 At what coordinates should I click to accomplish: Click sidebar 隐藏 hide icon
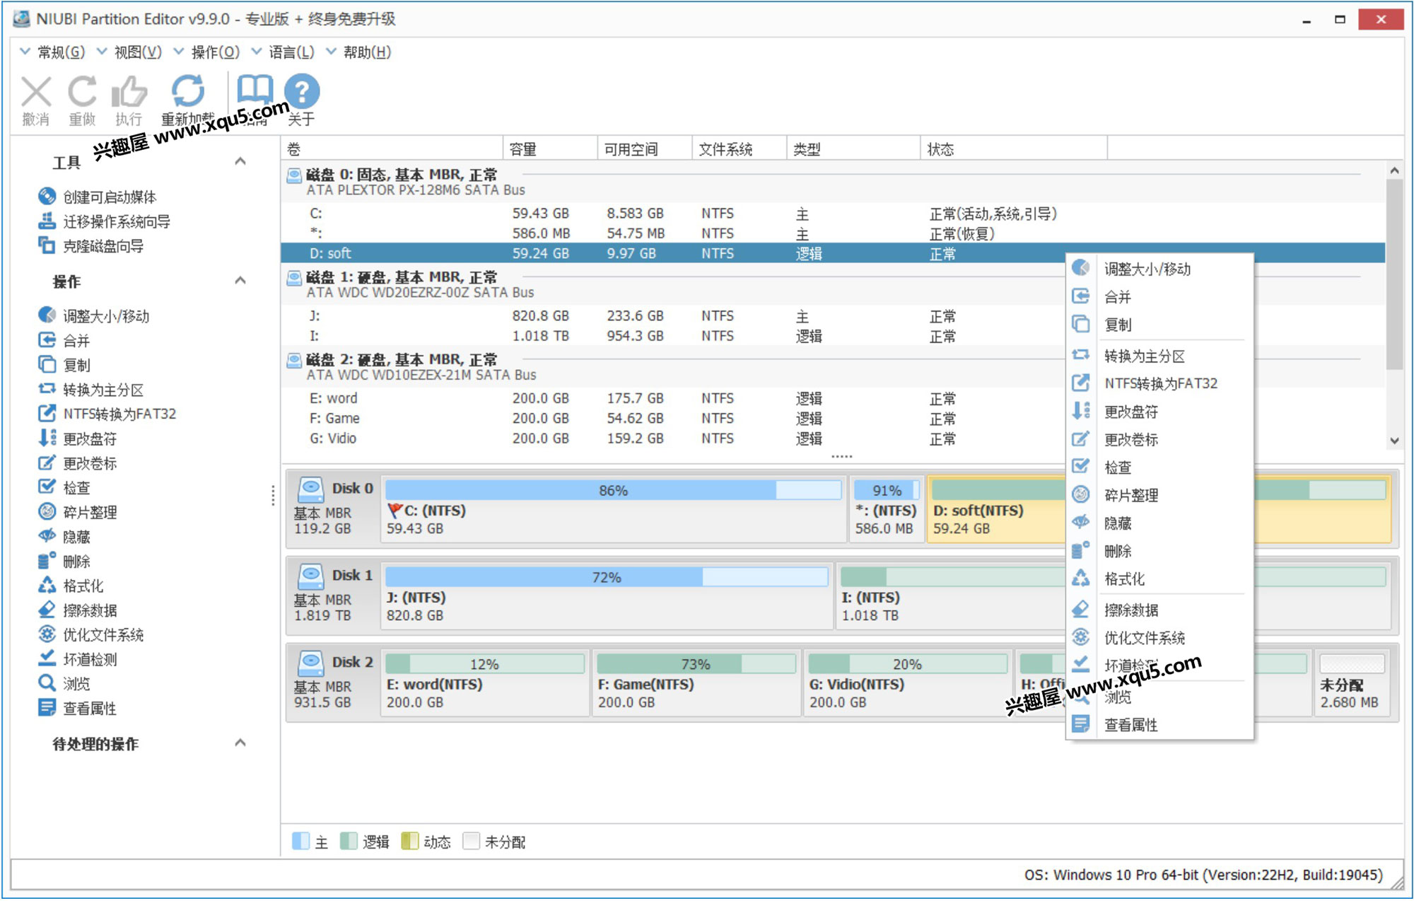[47, 536]
